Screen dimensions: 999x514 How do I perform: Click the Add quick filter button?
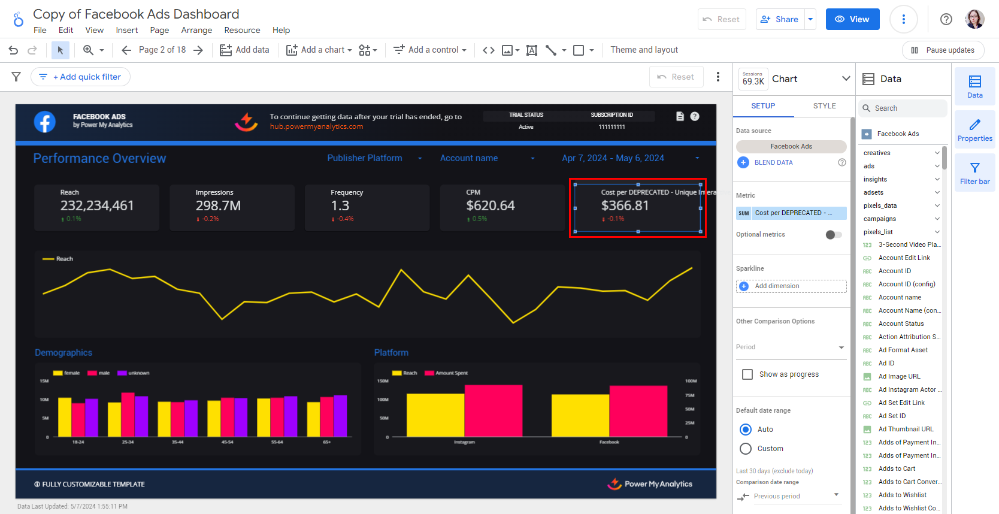(x=81, y=77)
